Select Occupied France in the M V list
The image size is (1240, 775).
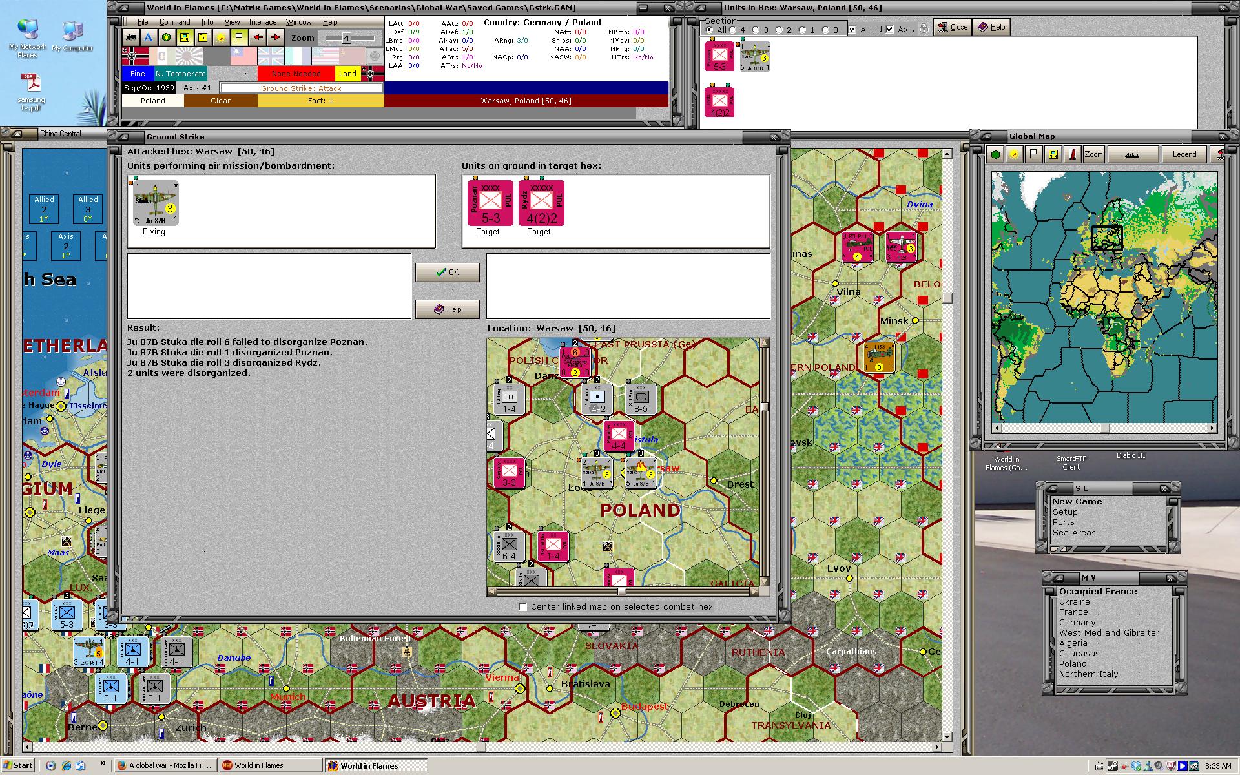(1098, 591)
